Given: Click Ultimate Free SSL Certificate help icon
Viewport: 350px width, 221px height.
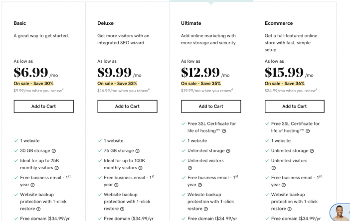Looking at the screenshot, I should coord(224,131).
